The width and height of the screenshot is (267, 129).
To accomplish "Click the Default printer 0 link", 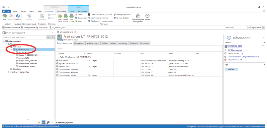I will point(242,53).
